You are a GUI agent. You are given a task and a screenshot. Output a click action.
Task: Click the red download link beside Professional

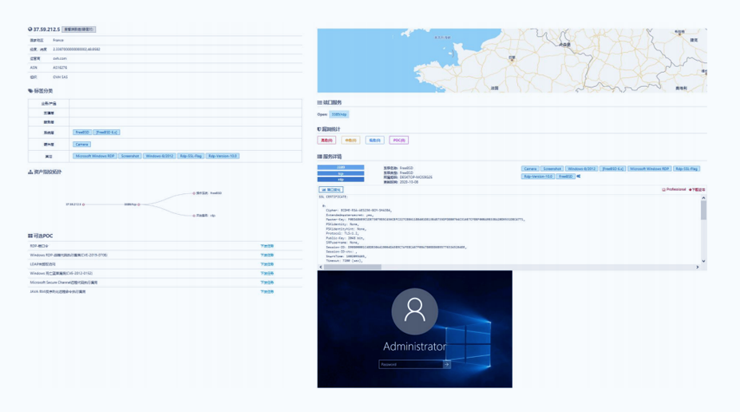coord(697,190)
